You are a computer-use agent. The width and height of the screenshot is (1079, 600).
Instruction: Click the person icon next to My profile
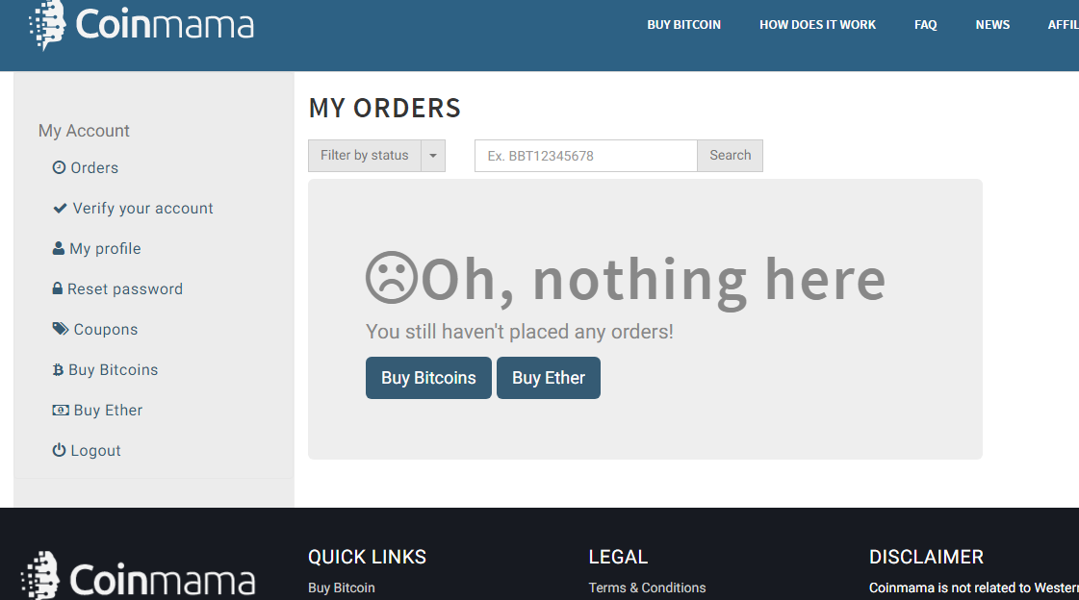click(x=59, y=248)
